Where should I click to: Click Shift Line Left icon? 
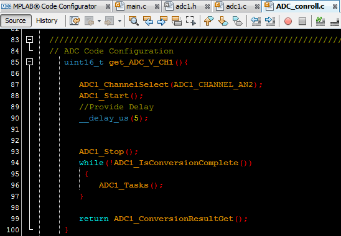(256, 21)
